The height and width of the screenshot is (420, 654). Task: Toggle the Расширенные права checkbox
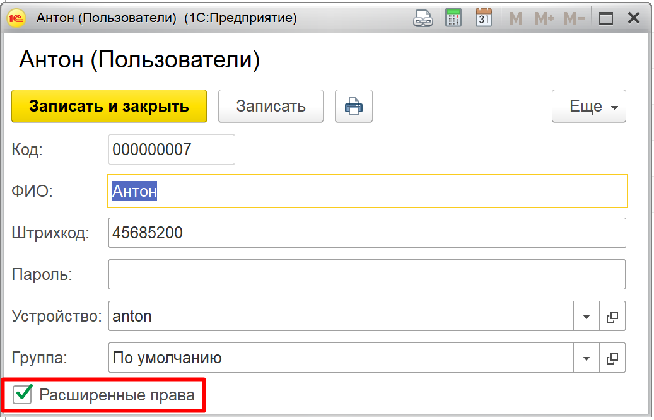(x=22, y=395)
